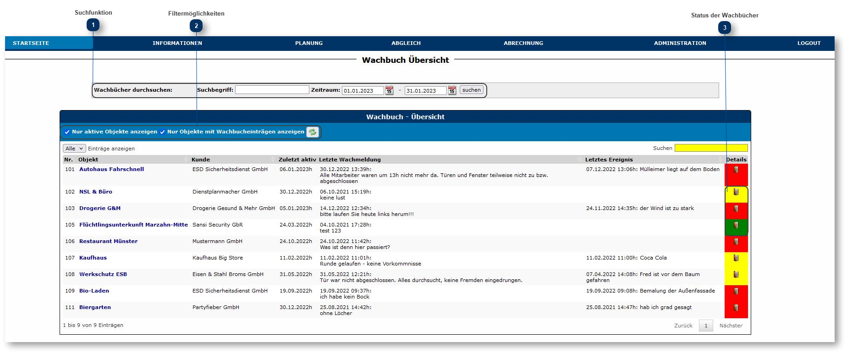Image resolution: width=847 pixels, height=354 pixels.
Task: Sort table by Objekt column header
Action: coord(88,160)
